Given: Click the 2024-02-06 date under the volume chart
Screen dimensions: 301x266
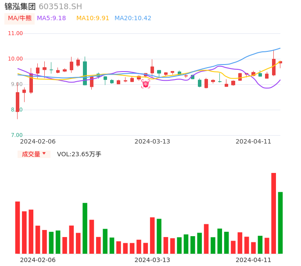Looking at the screenshot, I should point(38,260).
